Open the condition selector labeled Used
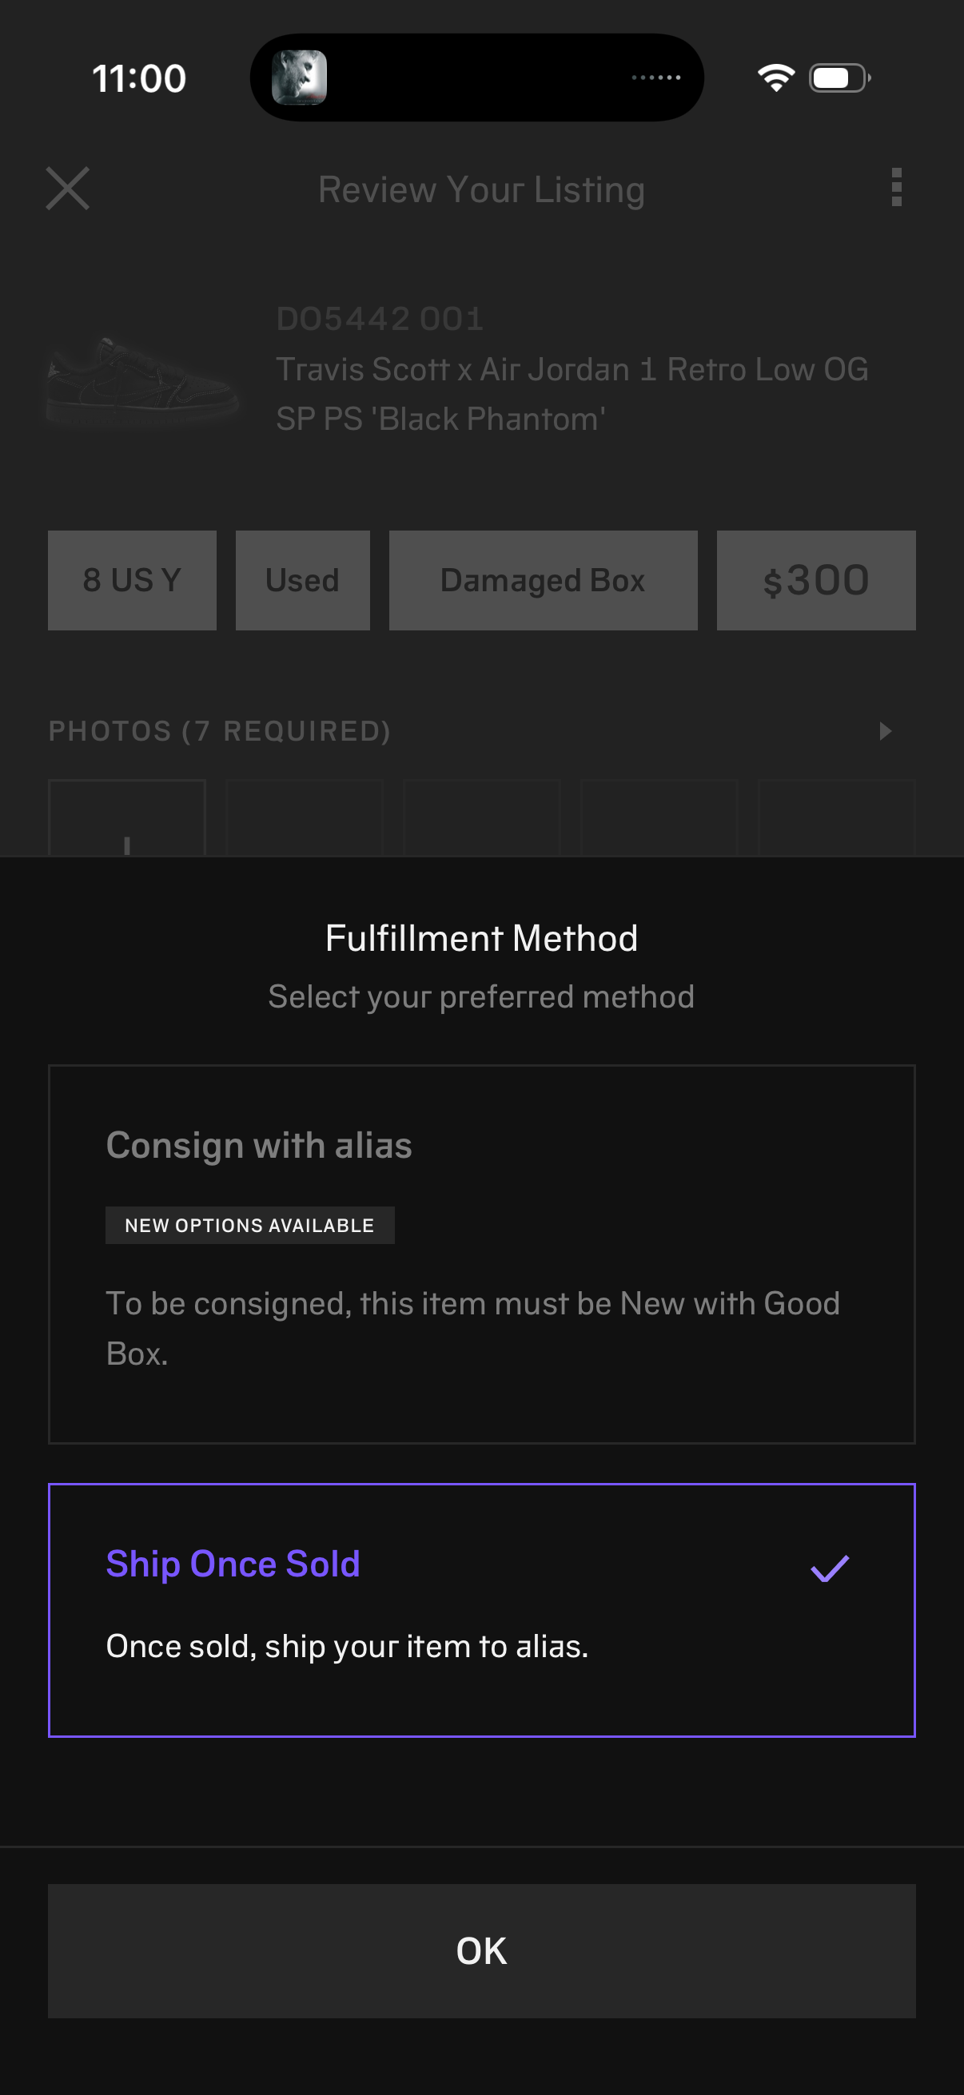This screenshot has width=964, height=2095. (302, 579)
